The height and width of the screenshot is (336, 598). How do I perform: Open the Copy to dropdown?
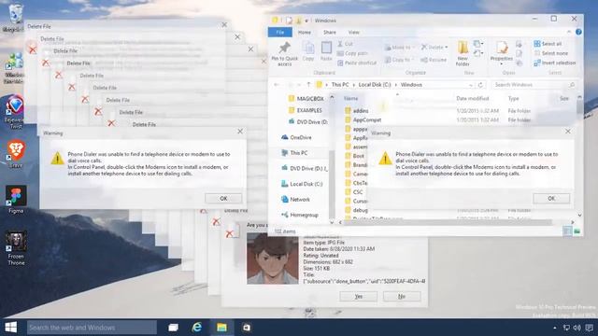point(398,60)
